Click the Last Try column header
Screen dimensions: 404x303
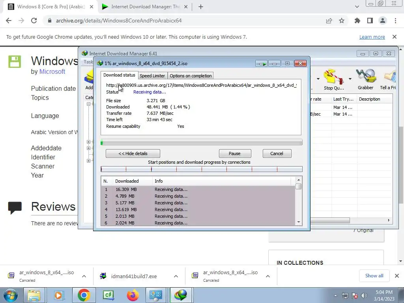pyautogui.click(x=344, y=99)
